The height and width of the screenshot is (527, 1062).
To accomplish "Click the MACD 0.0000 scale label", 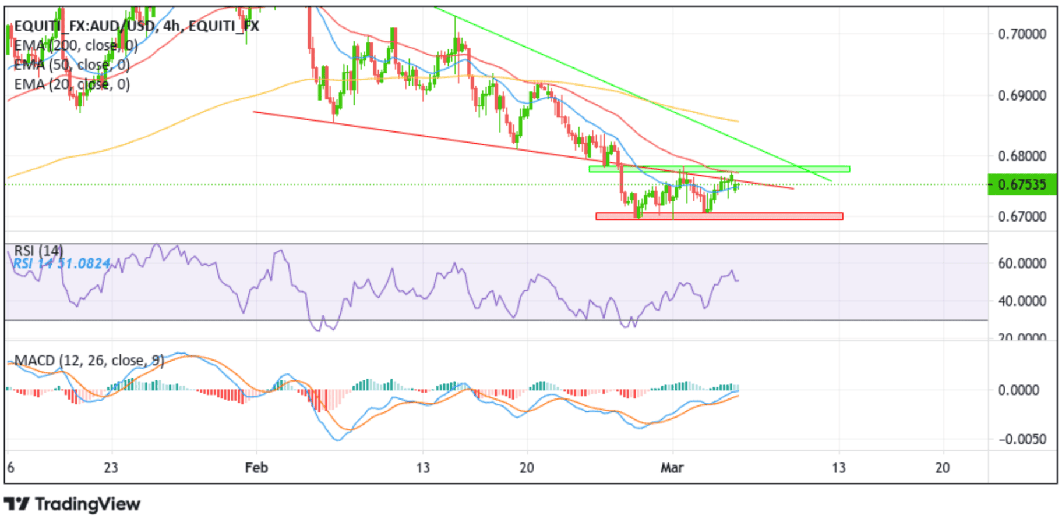I will [x=1019, y=390].
